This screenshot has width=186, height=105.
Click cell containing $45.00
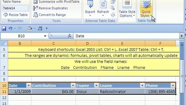(53, 91)
